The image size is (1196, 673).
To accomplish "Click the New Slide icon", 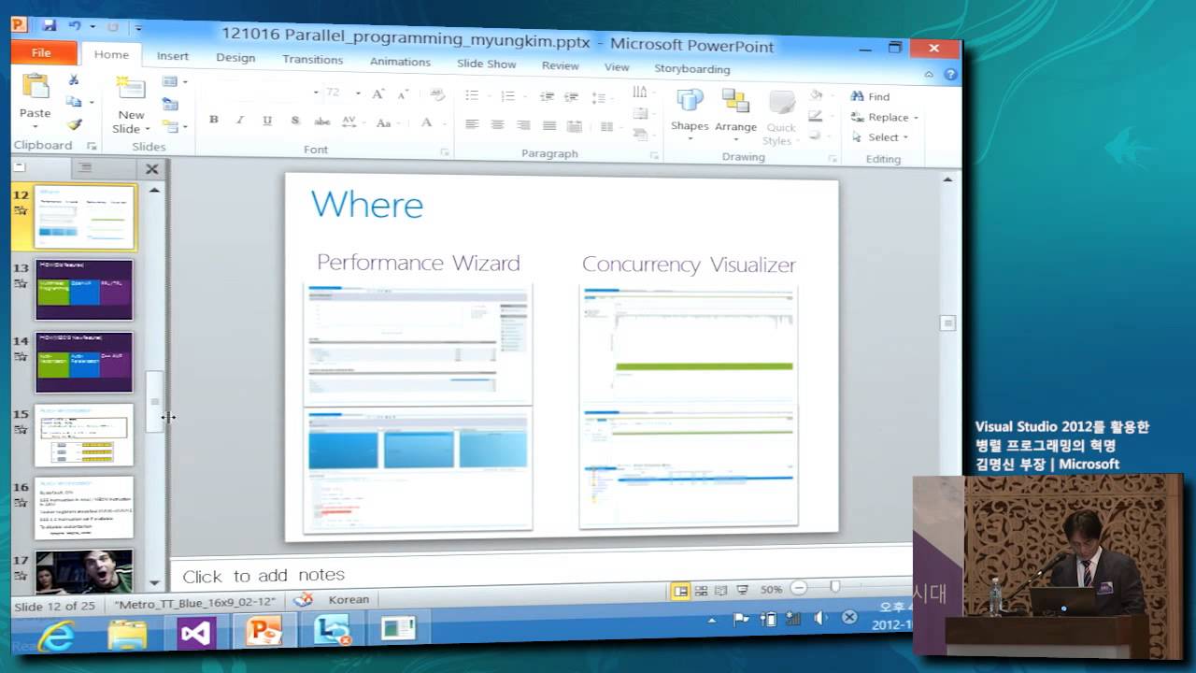I will click(x=131, y=89).
